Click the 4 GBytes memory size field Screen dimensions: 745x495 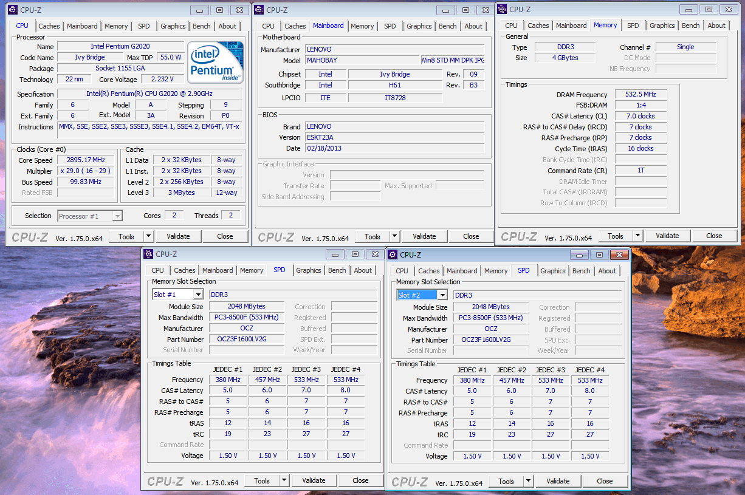(x=565, y=58)
